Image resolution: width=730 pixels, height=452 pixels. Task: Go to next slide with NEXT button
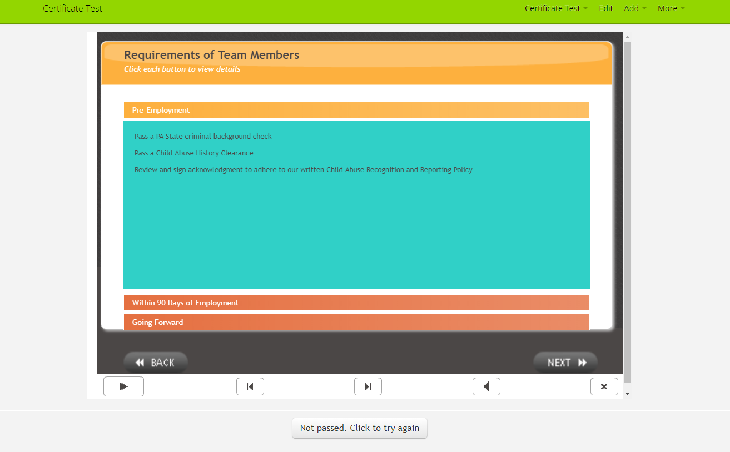point(565,363)
